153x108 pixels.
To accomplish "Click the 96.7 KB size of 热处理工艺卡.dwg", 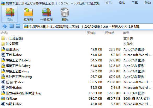I will point(96,77).
